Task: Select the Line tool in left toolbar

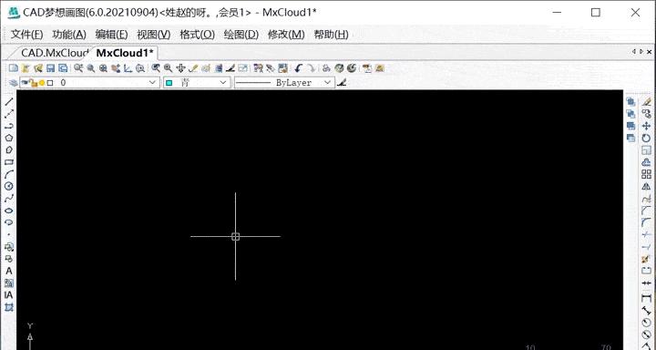Action: pos(9,101)
